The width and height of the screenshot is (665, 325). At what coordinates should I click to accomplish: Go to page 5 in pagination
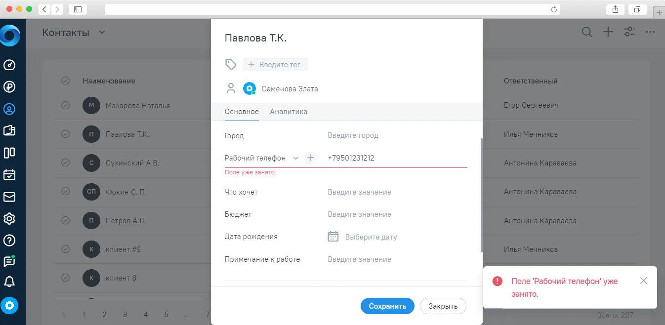point(166,314)
